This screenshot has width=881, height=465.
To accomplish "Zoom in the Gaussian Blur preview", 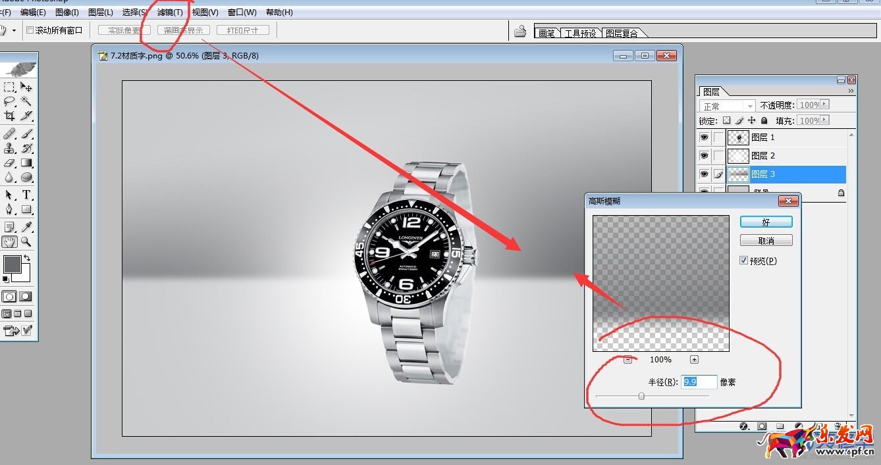I will point(694,360).
